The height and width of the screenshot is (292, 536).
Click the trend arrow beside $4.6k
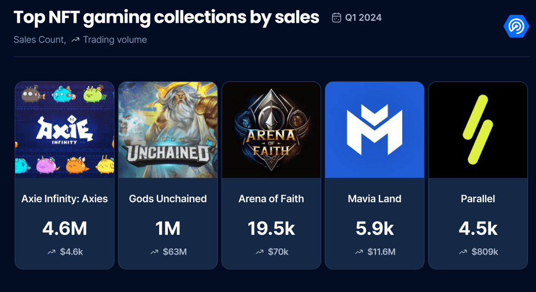pos(52,252)
